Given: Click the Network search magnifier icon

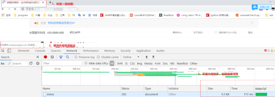Looking at the screenshot, I should tap(67, 57).
